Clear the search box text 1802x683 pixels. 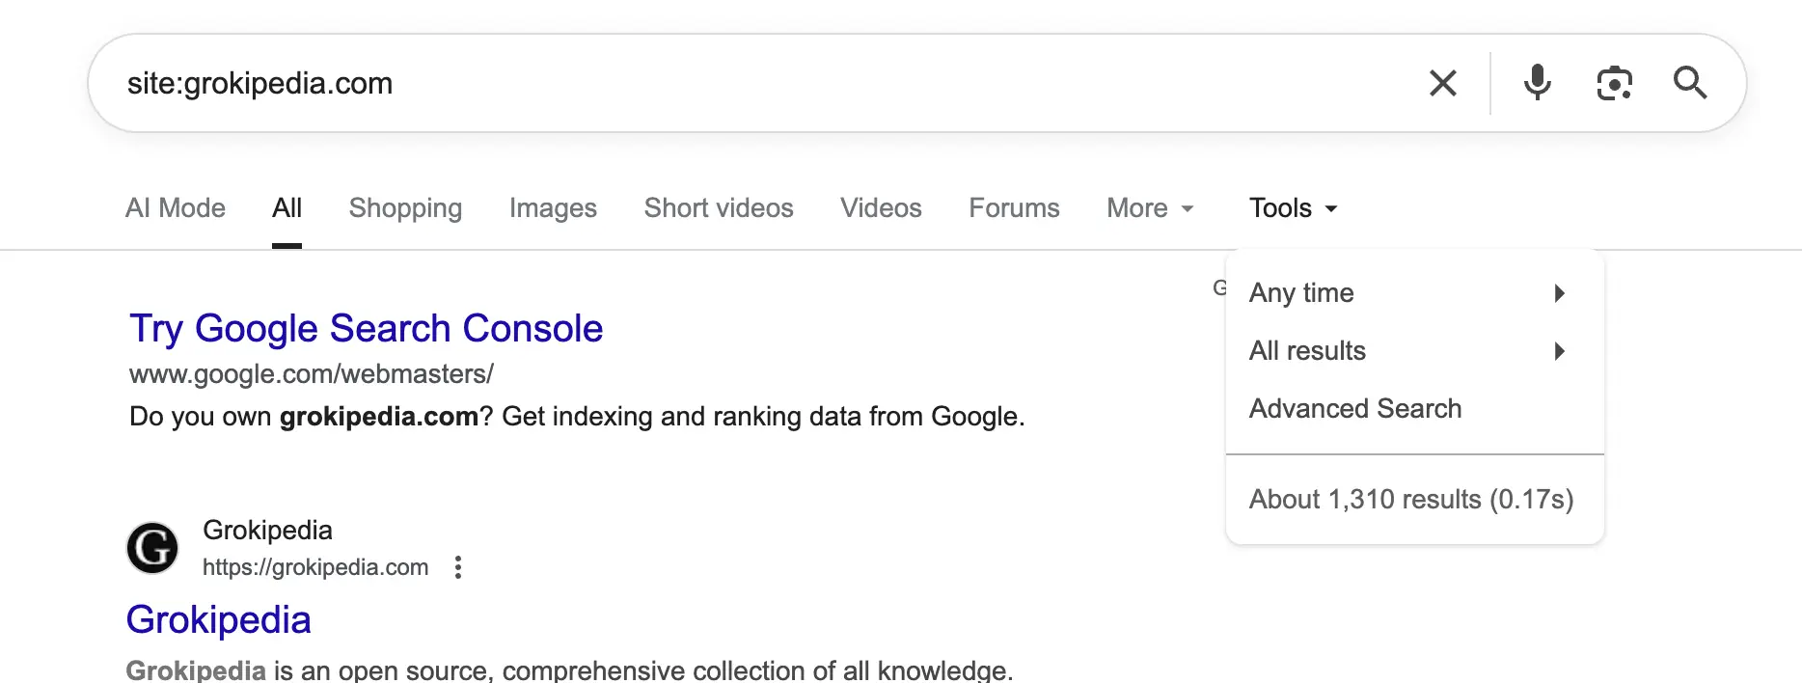coord(1442,83)
